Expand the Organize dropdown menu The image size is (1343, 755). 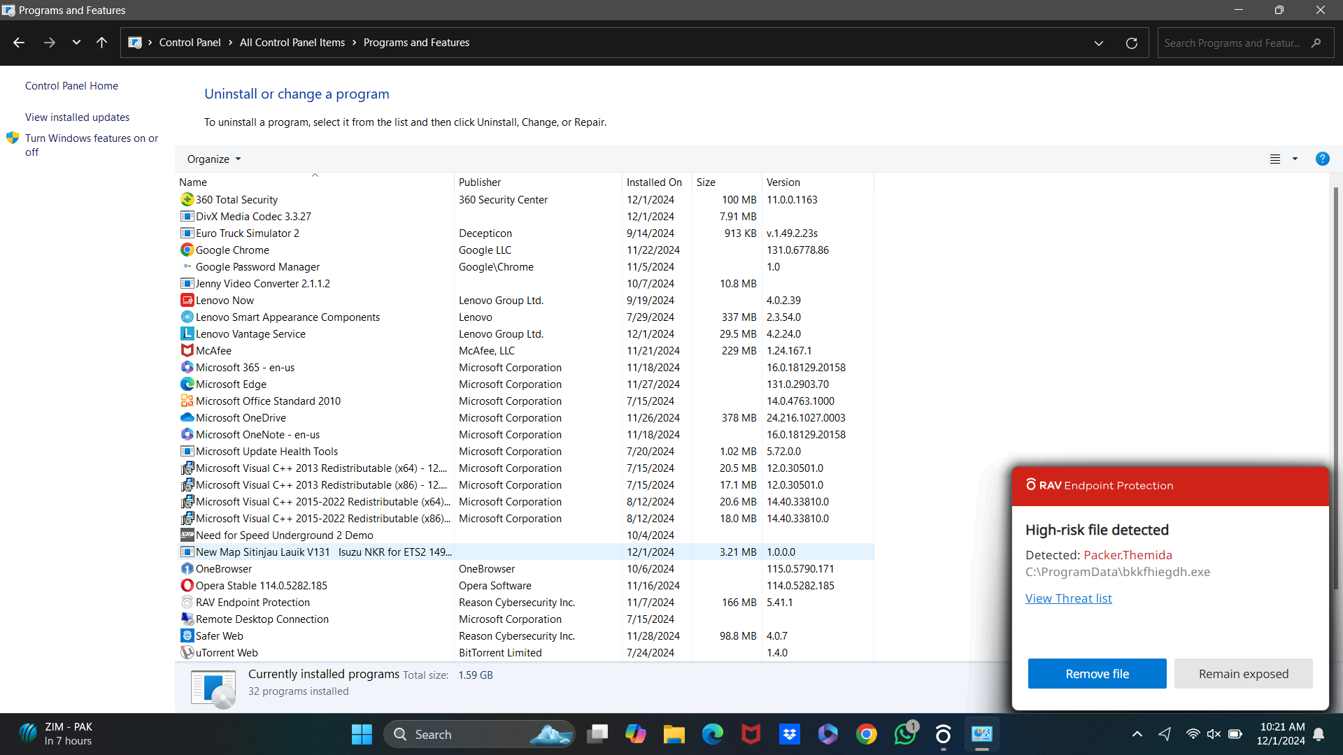click(x=214, y=159)
